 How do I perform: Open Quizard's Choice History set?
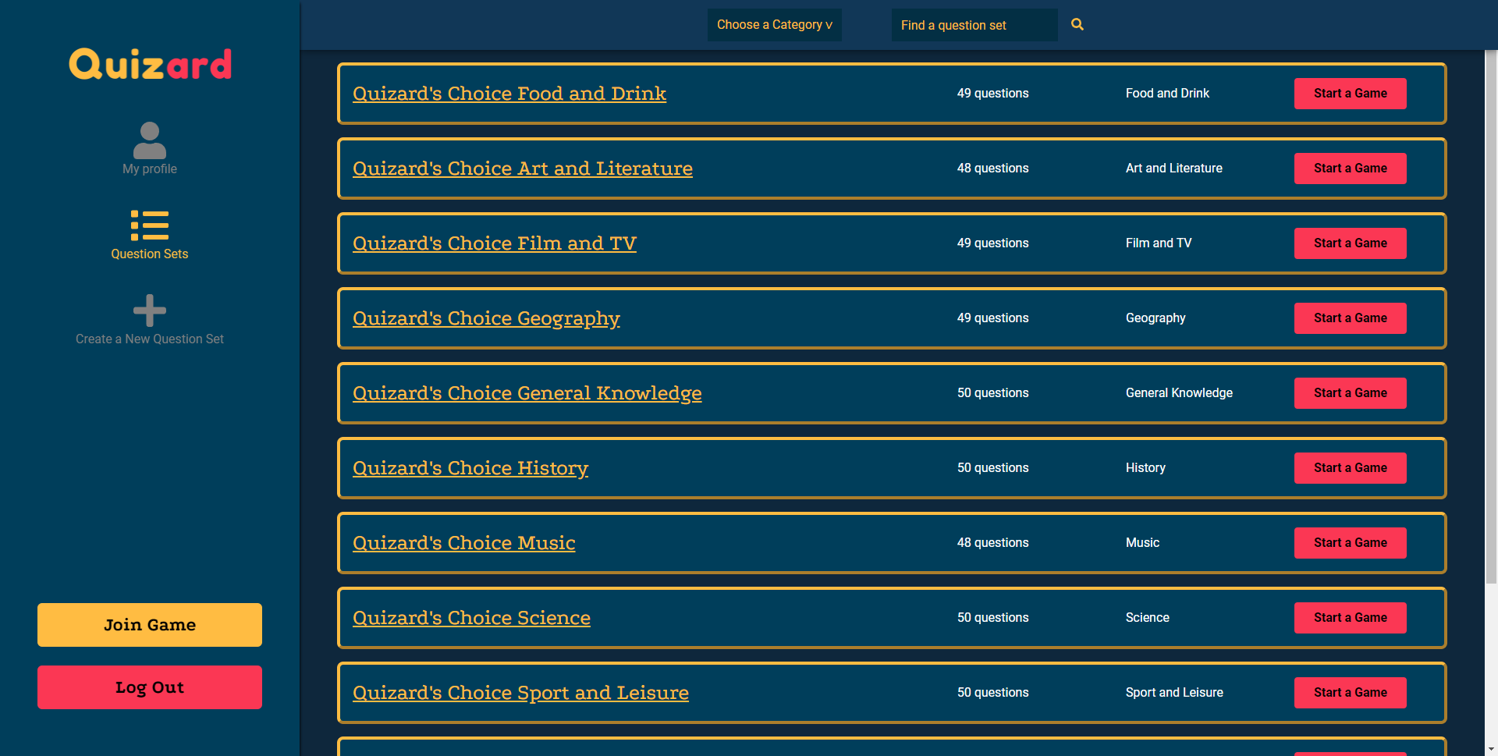pos(470,468)
